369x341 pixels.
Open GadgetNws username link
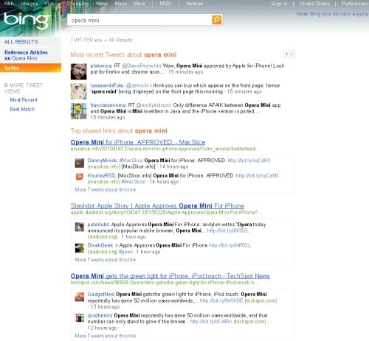click(101, 294)
